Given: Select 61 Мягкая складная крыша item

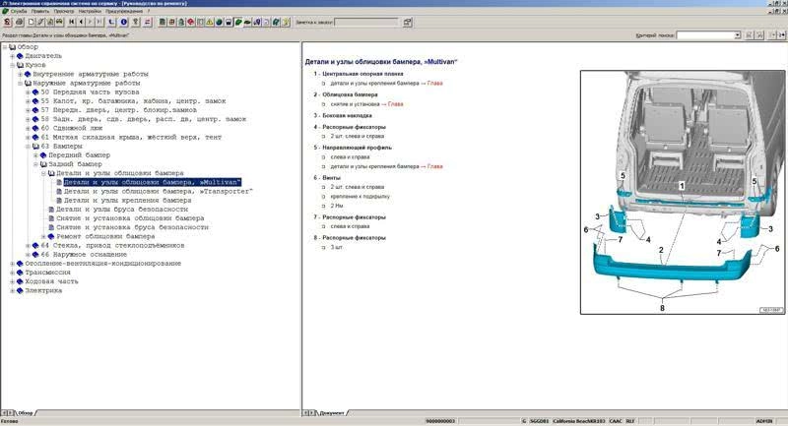Looking at the screenshot, I should pos(131,138).
